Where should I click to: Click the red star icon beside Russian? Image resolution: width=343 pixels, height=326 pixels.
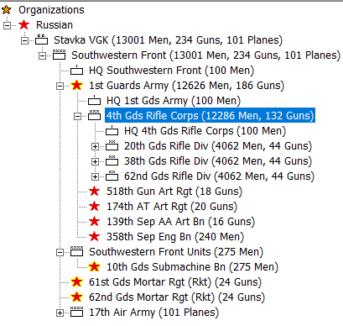coord(23,25)
